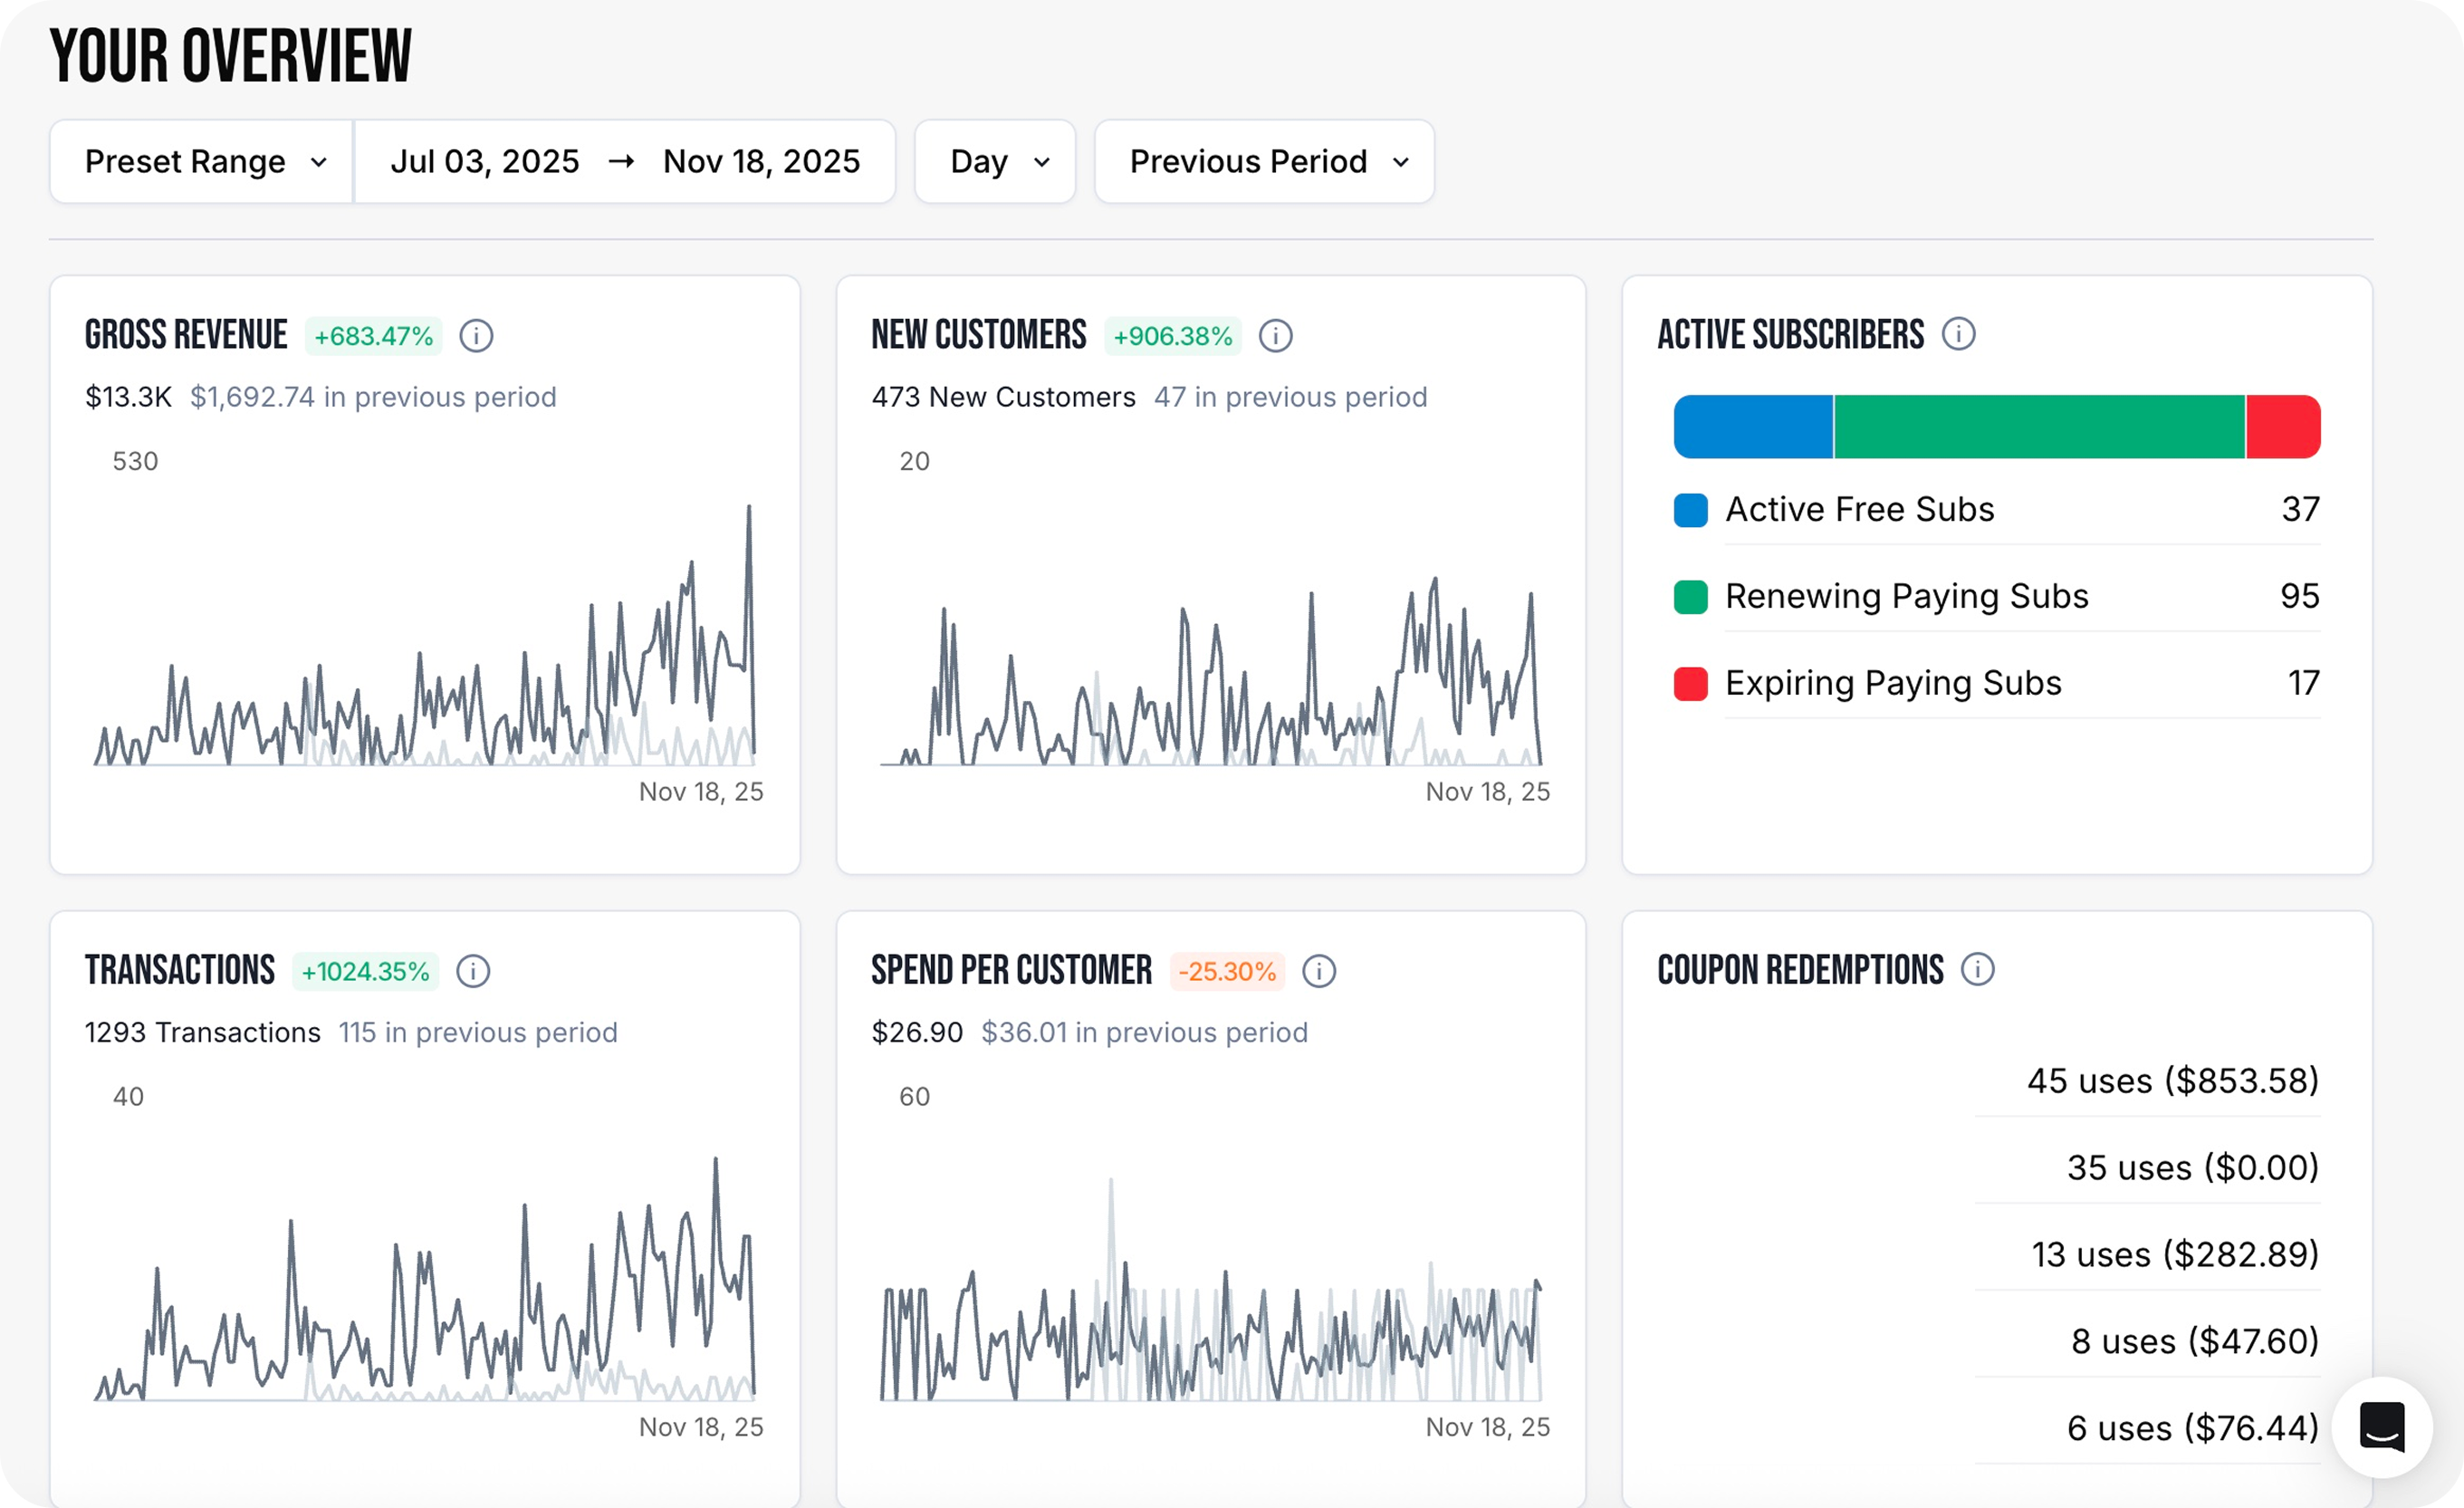Click the +1024.35% Transactions badge

tap(365, 971)
